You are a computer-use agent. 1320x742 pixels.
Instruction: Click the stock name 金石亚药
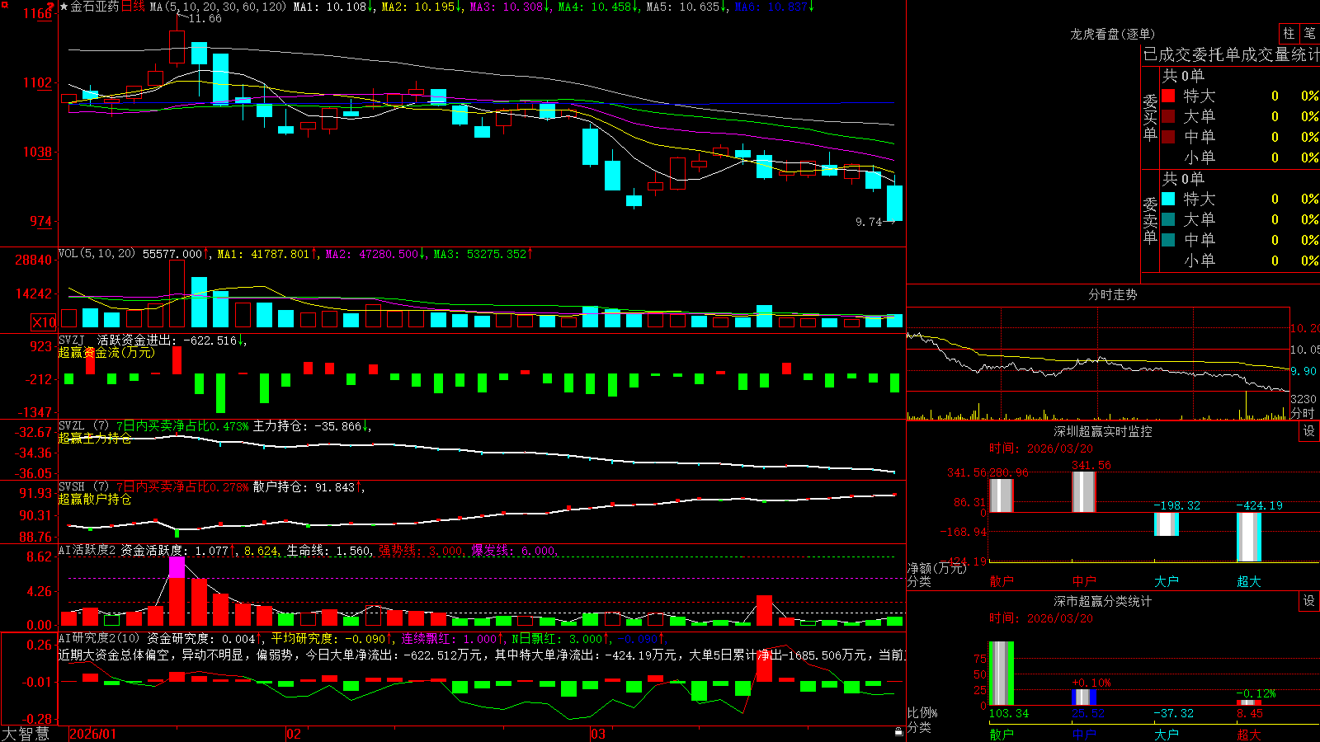pos(95,7)
